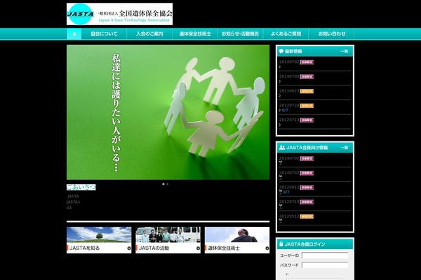421x280 pixels.
Task: Click the arrow icon on JASTAを知る card
Action: (129, 248)
